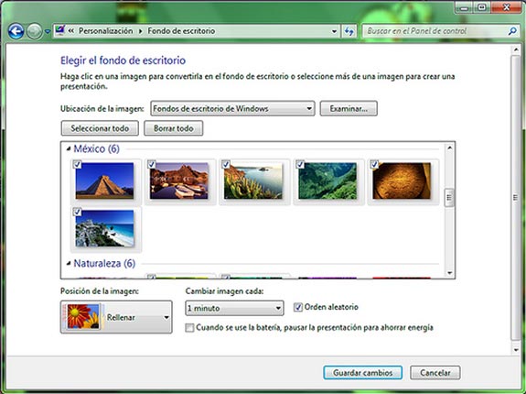Select the pyramid wallpaper thumbnail
The image size is (526, 394).
pyautogui.click(x=104, y=181)
